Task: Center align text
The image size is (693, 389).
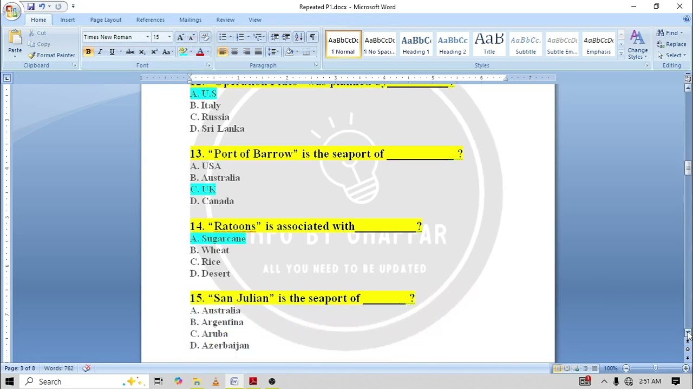Action: (x=234, y=52)
